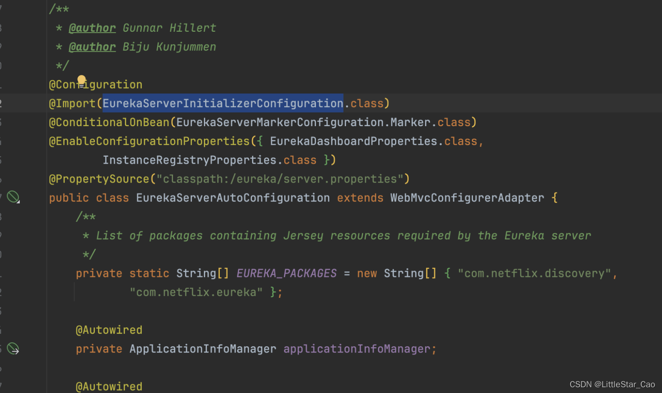The width and height of the screenshot is (662, 393).
Task: Click EurekaServerMarkerConfiguration in the ConditionalOnBean line
Action: coord(280,122)
